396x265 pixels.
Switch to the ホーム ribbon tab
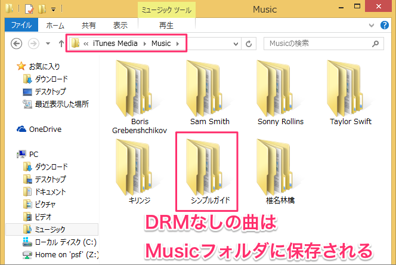[55, 25]
